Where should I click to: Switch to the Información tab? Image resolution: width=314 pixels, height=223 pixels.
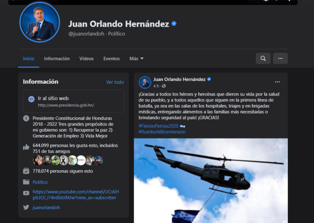click(x=57, y=59)
